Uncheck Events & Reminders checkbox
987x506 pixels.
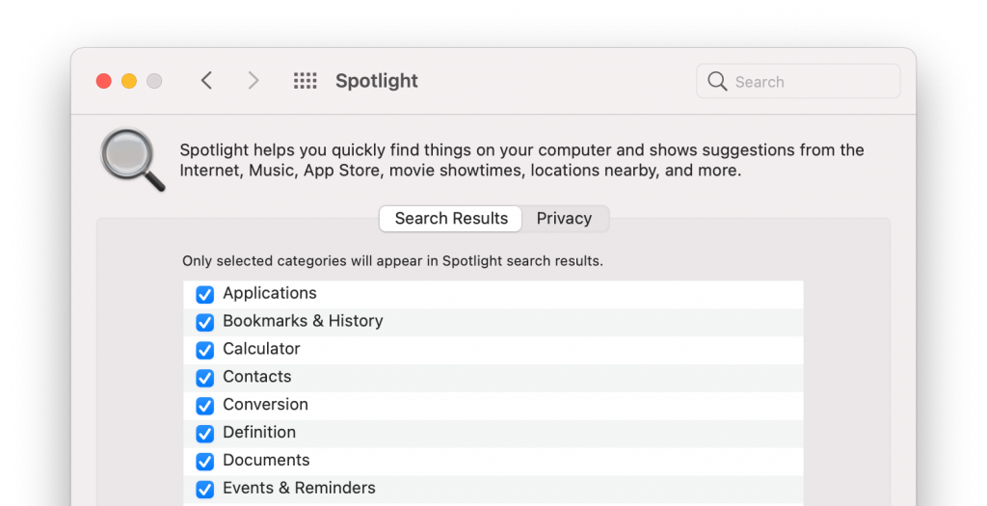click(x=204, y=489)
